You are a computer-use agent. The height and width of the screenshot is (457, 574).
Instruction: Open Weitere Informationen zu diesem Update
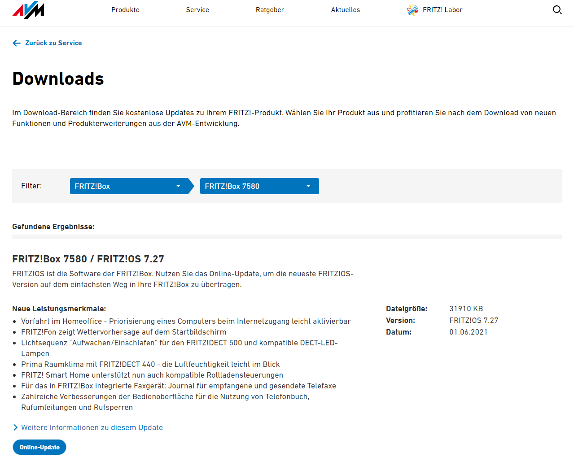click(92, 427)
